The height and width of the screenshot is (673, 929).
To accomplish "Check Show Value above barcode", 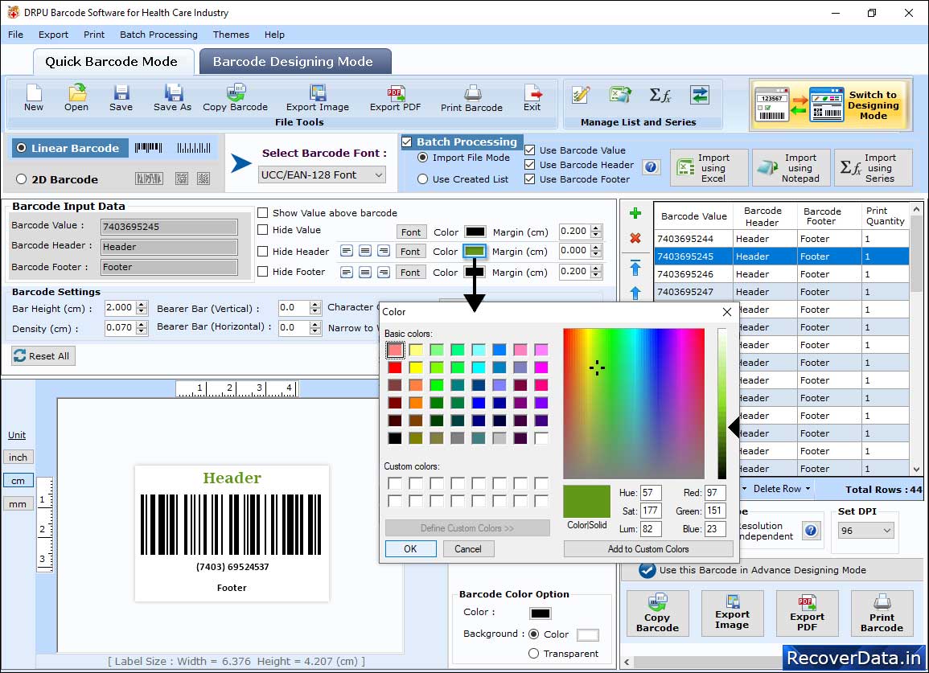I will pos(263,213).
